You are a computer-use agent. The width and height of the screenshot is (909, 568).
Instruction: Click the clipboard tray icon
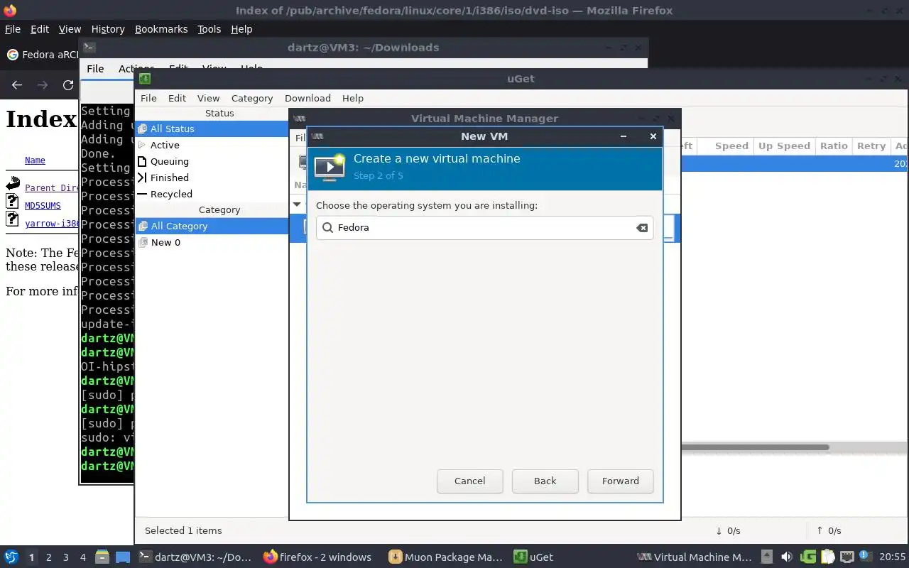tap(827, 557)
